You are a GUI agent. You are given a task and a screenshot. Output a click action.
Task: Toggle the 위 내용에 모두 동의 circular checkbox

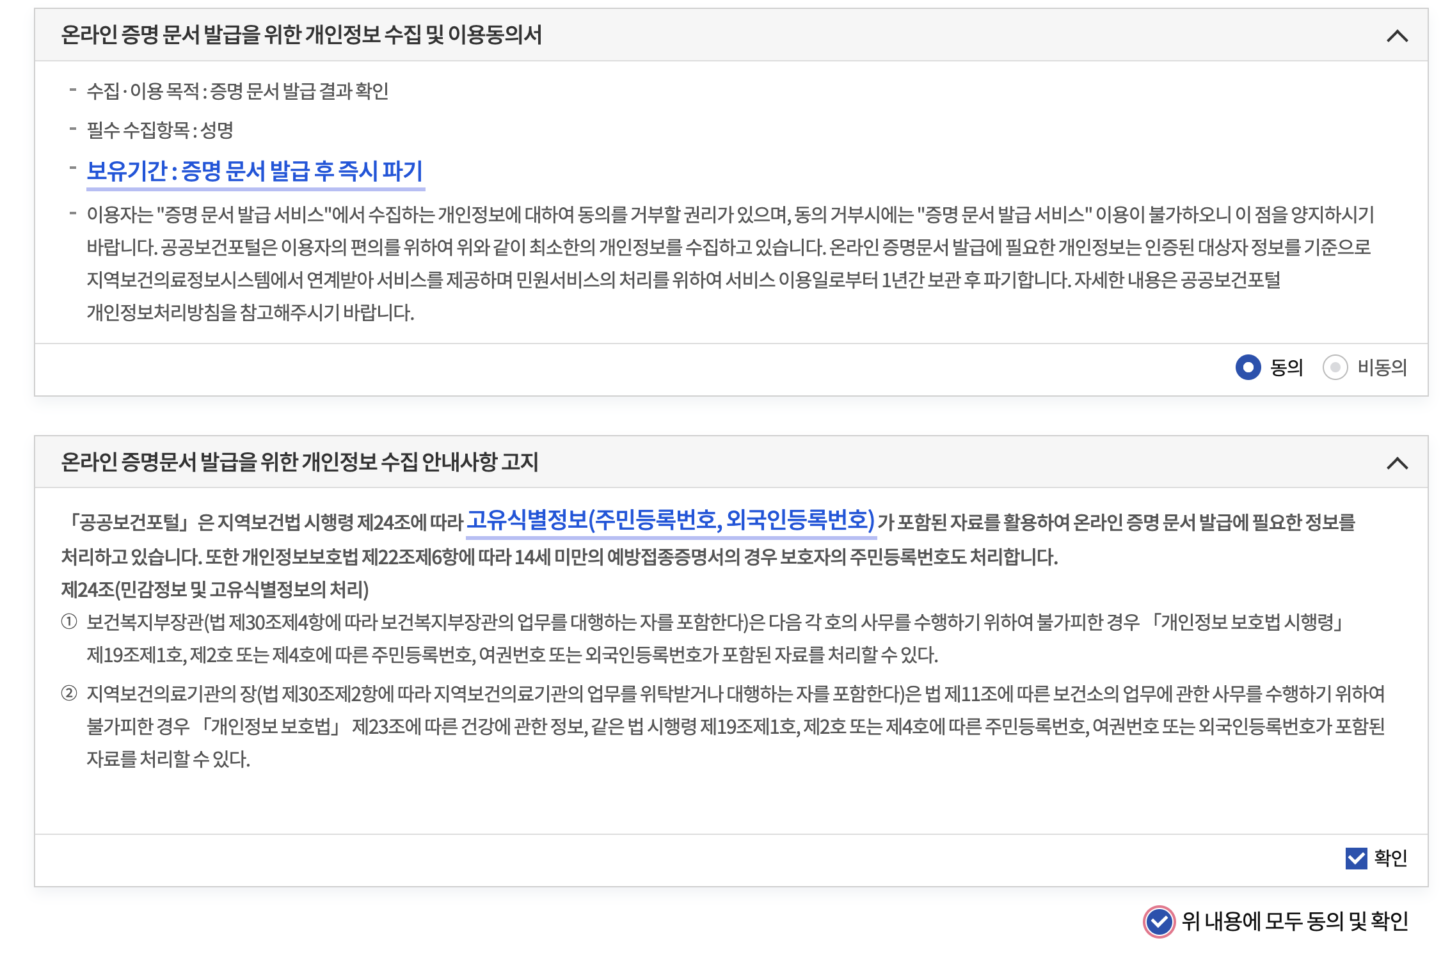[1159, 922]
